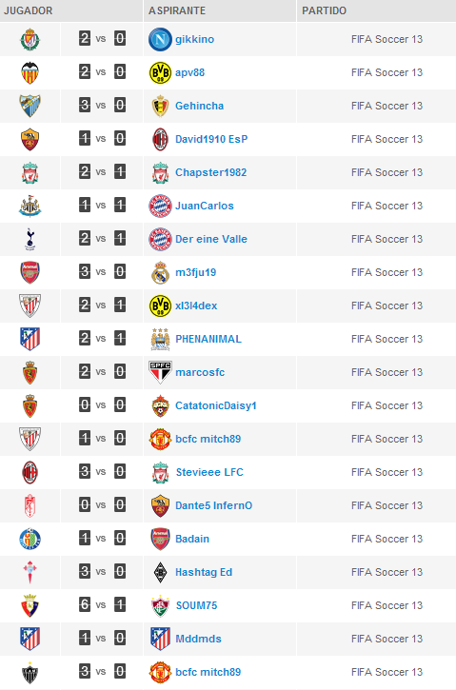Visit the Der eine Valle profile
The height and width of the screenshot is (690, 456).
point(211,239)
